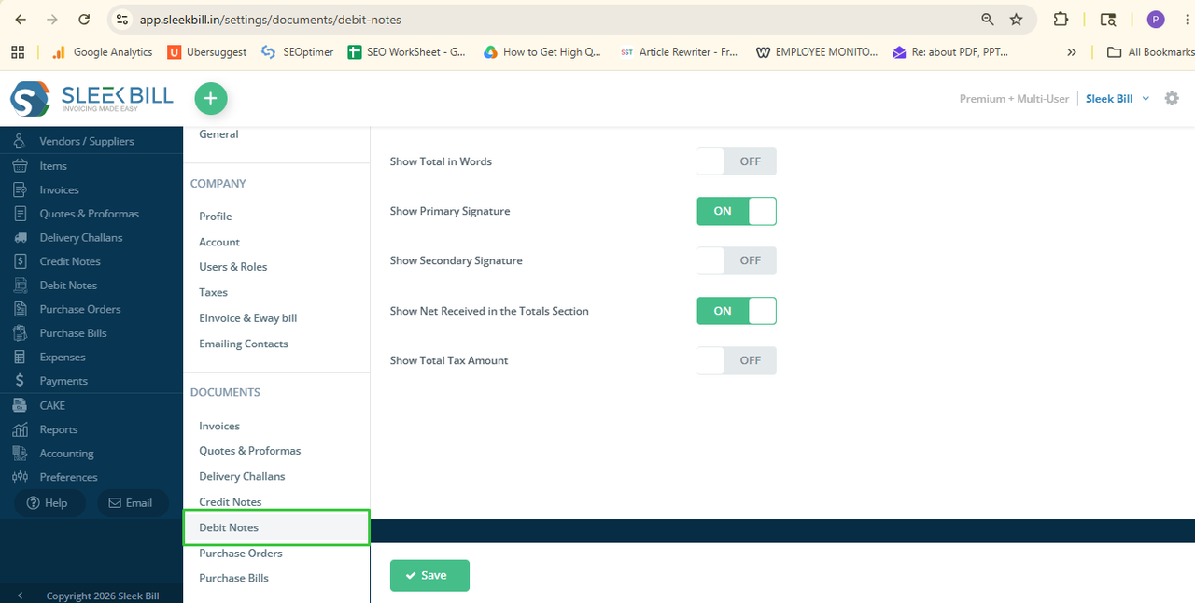Open the Article Rewriter bookmark
1195x603 pixels.
pos(680,52)
